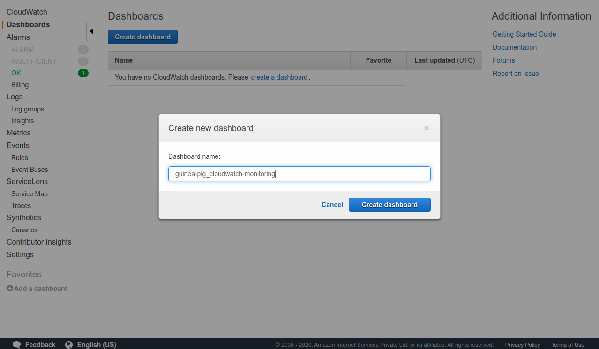Click the Feedback speech bubble icon

[x=16, y=345]
